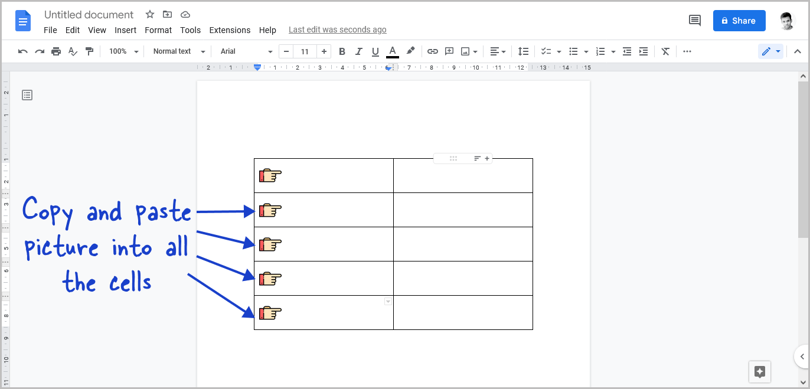Viewport: 810px width, 389px height.
Task: Toggle bold formatting
Action: [x=342, y=51]
